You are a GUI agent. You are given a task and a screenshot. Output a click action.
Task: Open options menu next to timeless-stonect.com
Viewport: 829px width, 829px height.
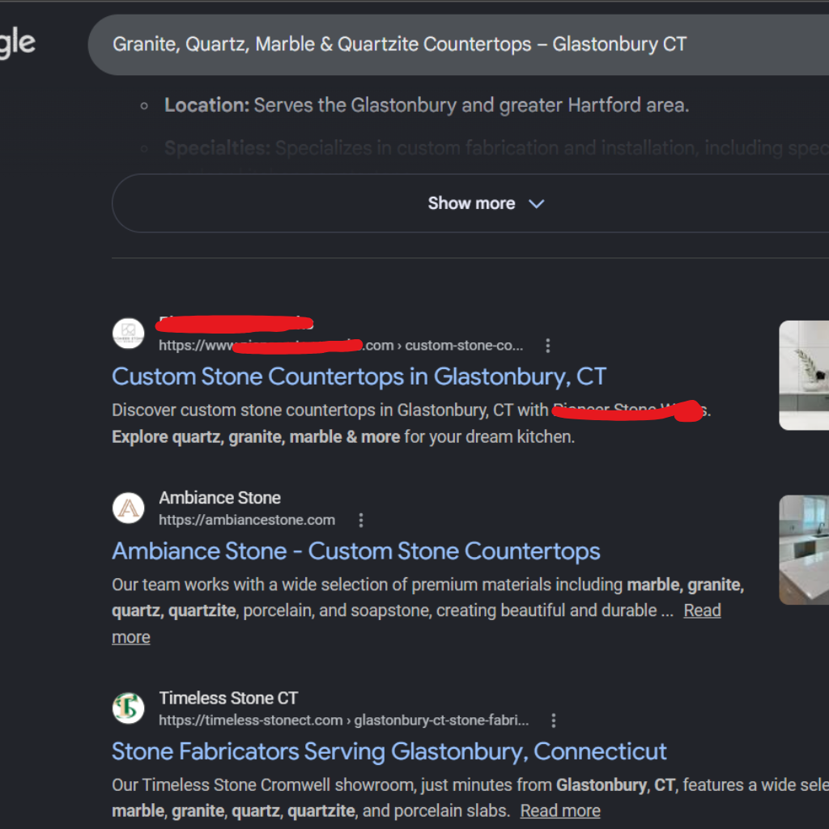point(554,721)
